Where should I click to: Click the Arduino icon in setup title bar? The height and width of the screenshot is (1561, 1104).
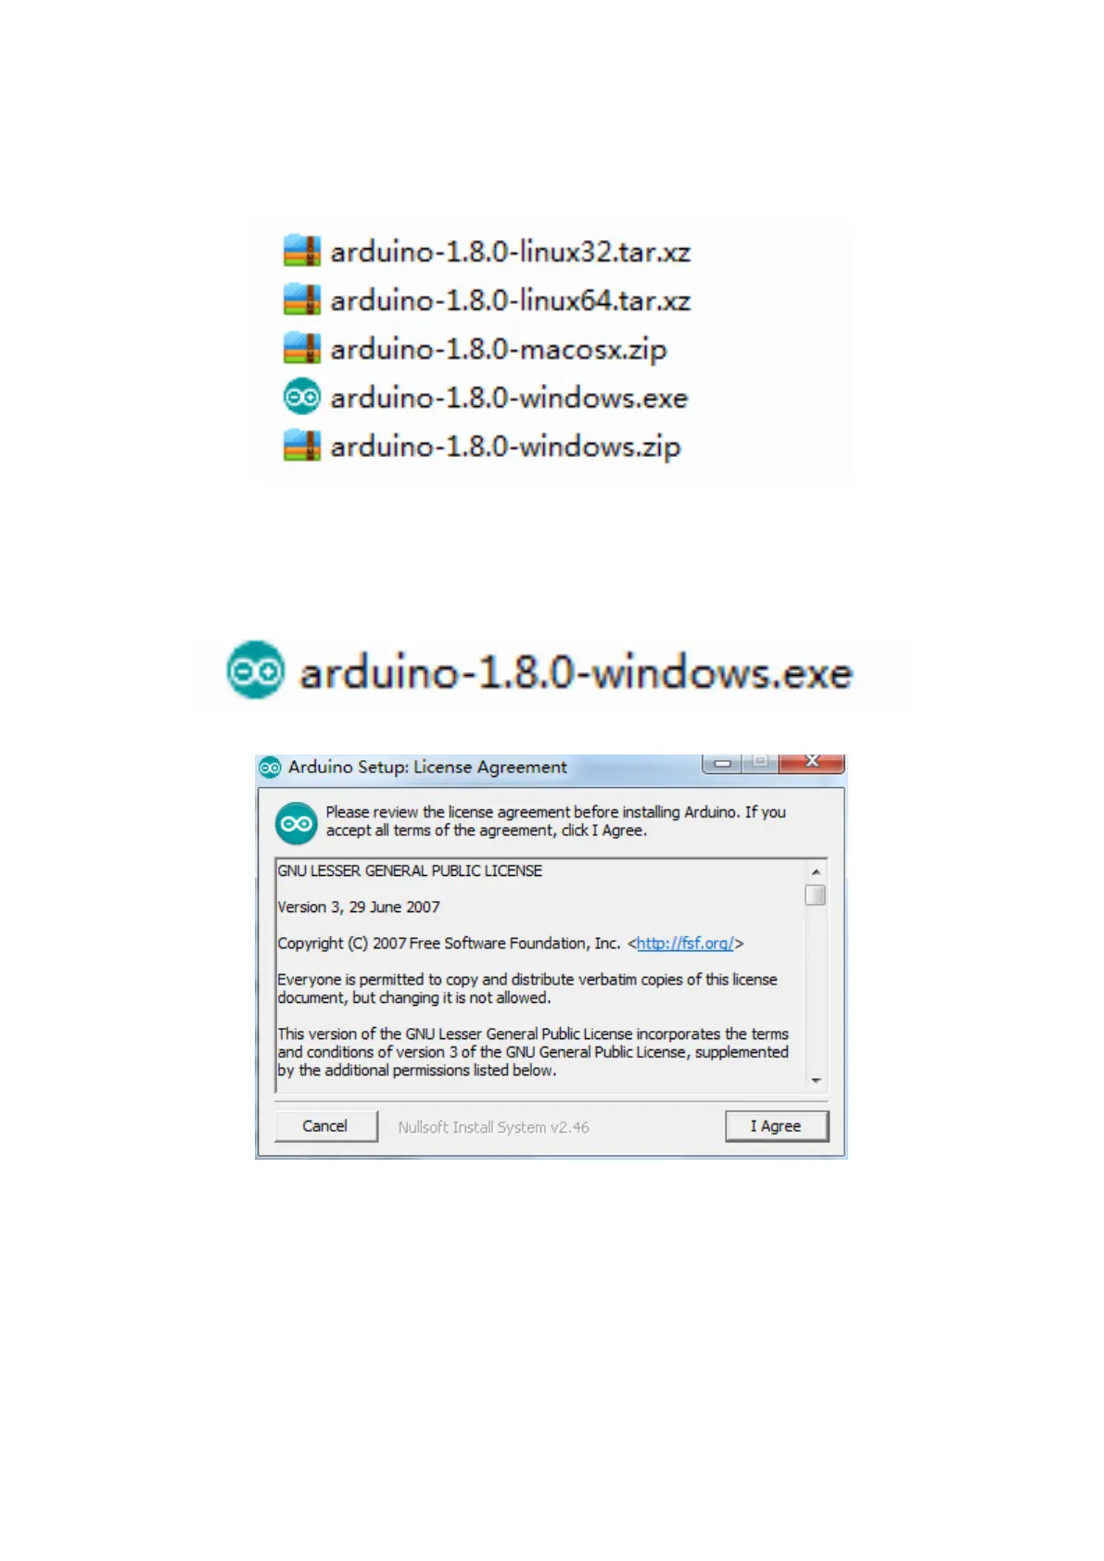tap(270, 768)
